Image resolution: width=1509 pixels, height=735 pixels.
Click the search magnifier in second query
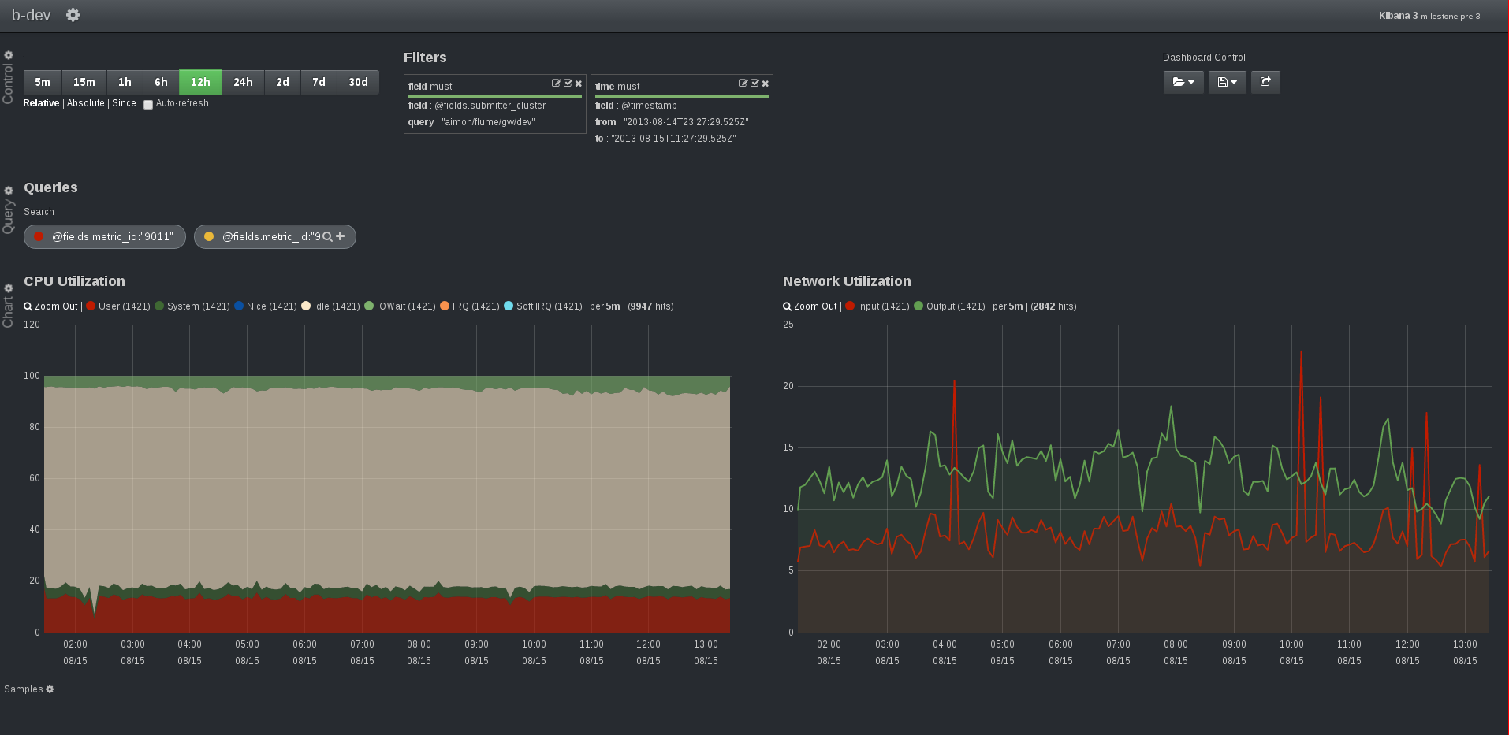(x=328, y=236)
